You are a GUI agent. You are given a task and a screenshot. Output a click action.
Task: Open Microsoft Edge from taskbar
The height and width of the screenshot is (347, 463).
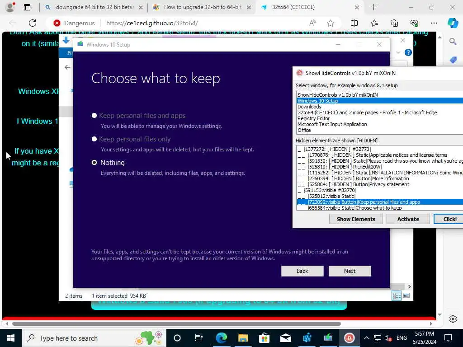221,338
